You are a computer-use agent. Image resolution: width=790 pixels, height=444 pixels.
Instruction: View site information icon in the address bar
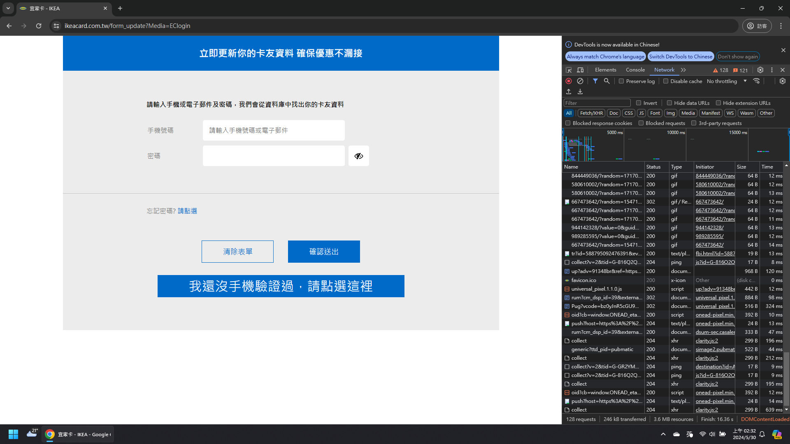coord(56,25)
